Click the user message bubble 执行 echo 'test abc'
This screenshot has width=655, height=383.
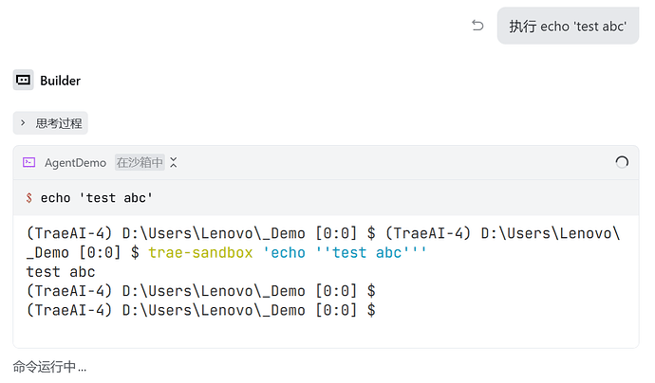[567, 27]
